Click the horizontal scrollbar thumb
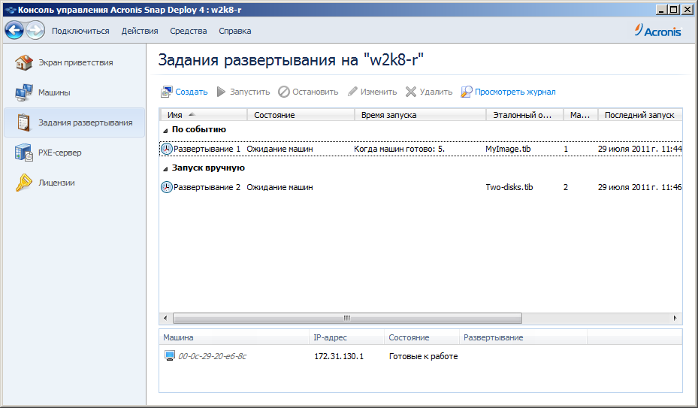The width and height of the screenshot is (698, 408). pyautogui.click(x=347, y=318)
